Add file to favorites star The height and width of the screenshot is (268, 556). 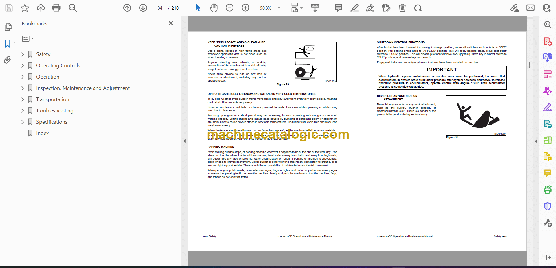click(25, 8)
